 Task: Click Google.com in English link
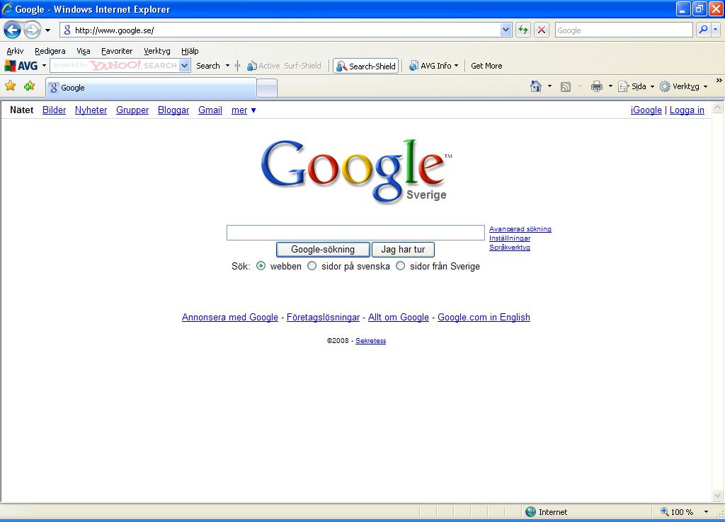484,317
